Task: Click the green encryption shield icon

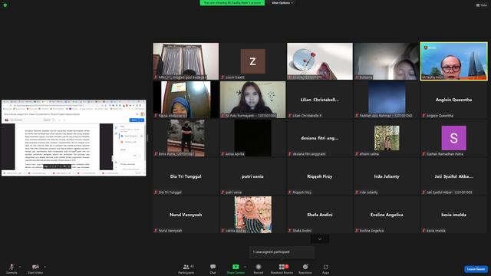Action: pyautogui.click(x=5, y=5)
